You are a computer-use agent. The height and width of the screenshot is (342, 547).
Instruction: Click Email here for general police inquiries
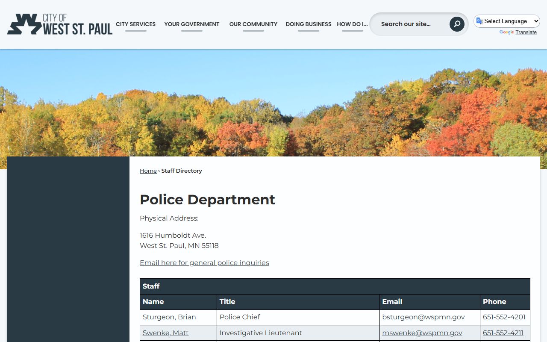pyautogui.click(x=204, y=262)
